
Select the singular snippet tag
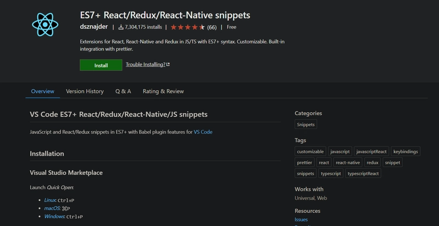pos(392,163)
